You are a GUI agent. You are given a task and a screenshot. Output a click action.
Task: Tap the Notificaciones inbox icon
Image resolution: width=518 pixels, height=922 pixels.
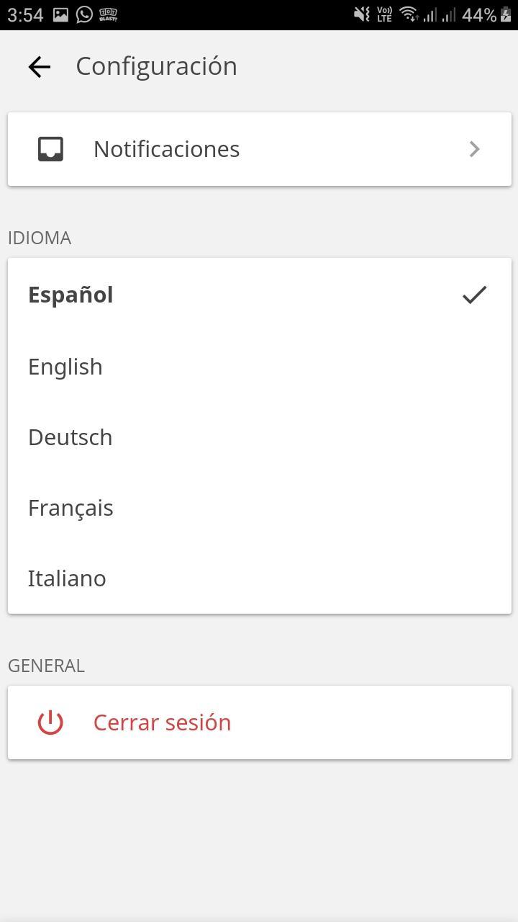tap(50, 149)
